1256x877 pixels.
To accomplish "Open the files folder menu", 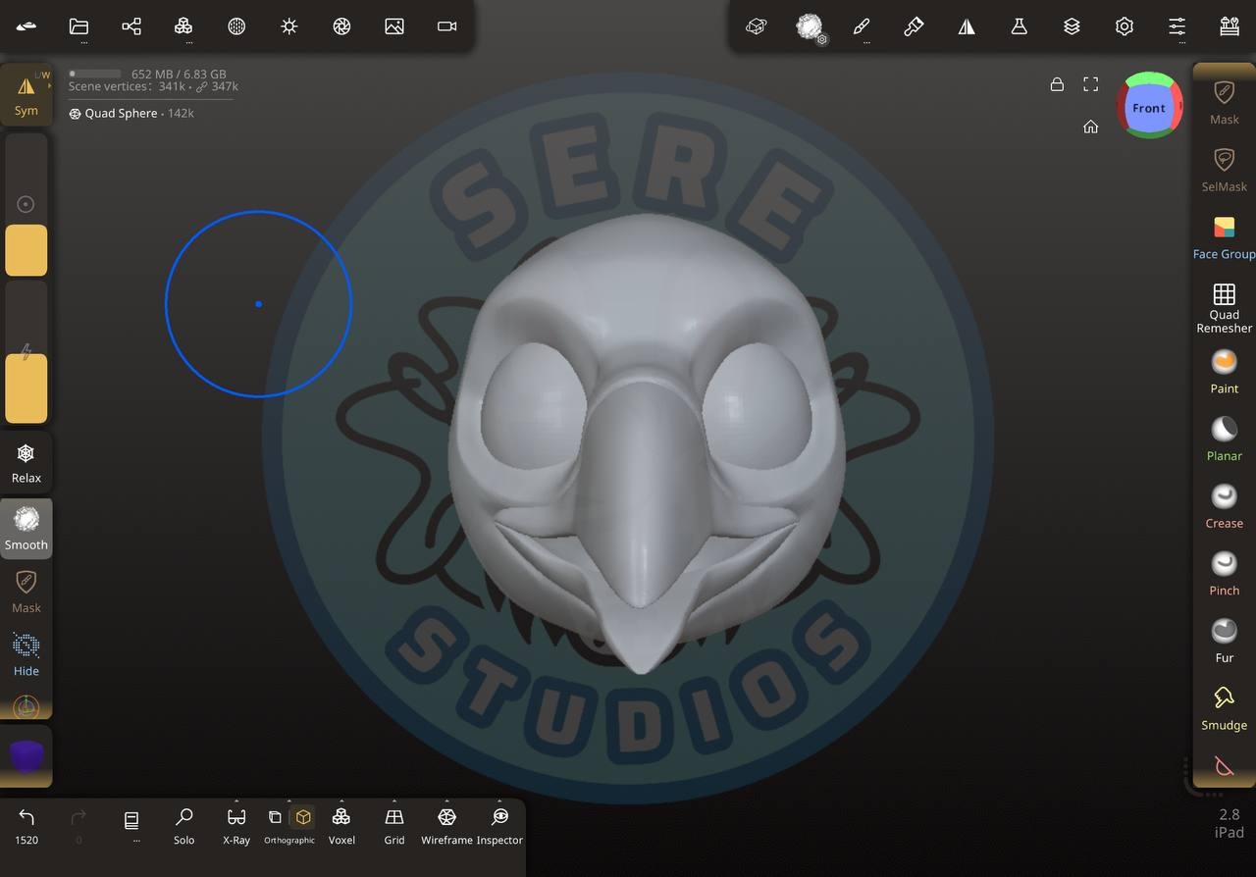I will click(79, 26).
